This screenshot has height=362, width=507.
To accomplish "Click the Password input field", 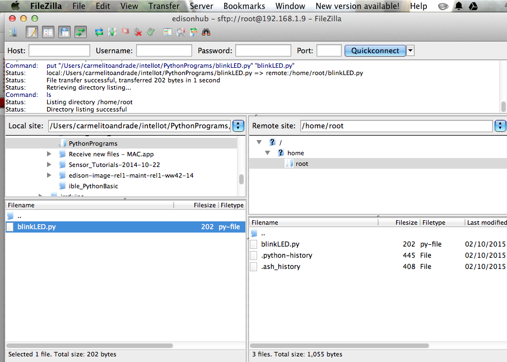I will 263,50.
